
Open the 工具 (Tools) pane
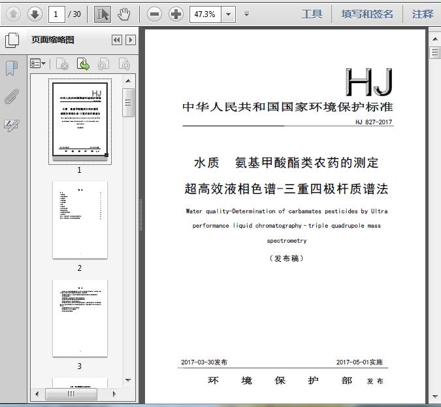312,14
